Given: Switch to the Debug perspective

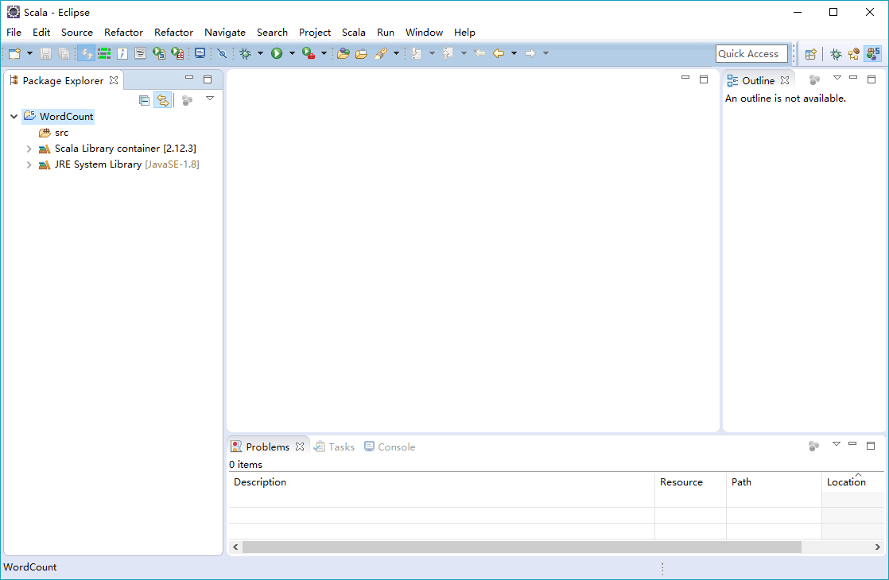Looking at the screenshot, I should (836, 54).
